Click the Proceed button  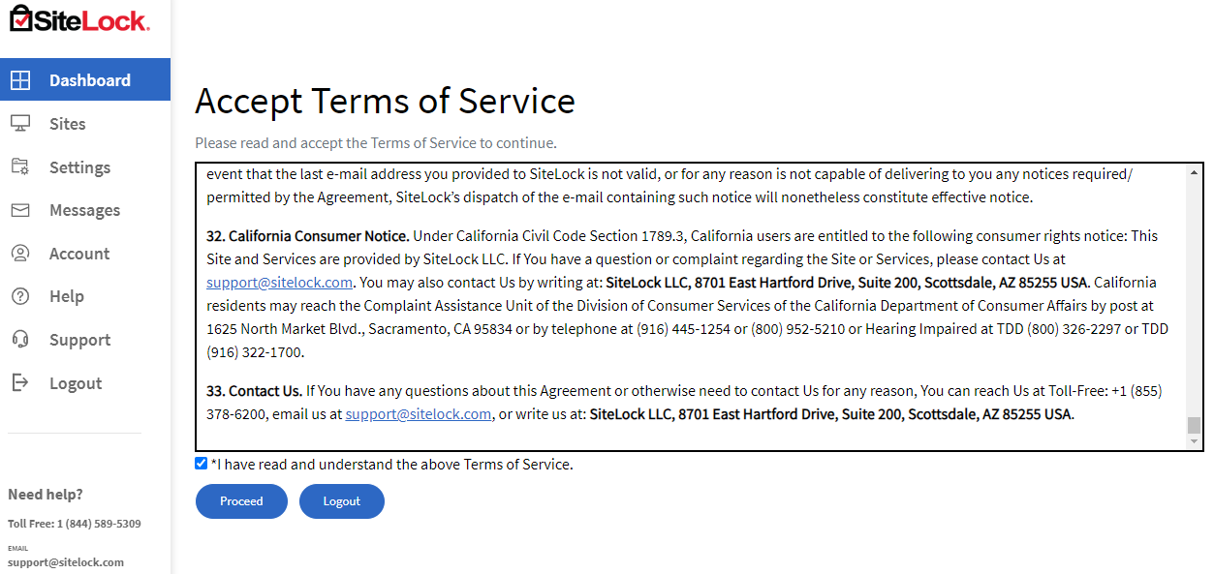point(241,501)
